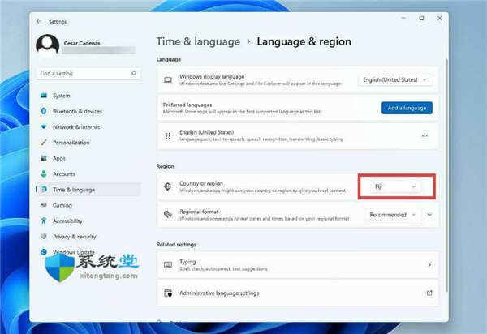Click the Regional format icon
The image size is (487, 334).
(x=168, y=214)
